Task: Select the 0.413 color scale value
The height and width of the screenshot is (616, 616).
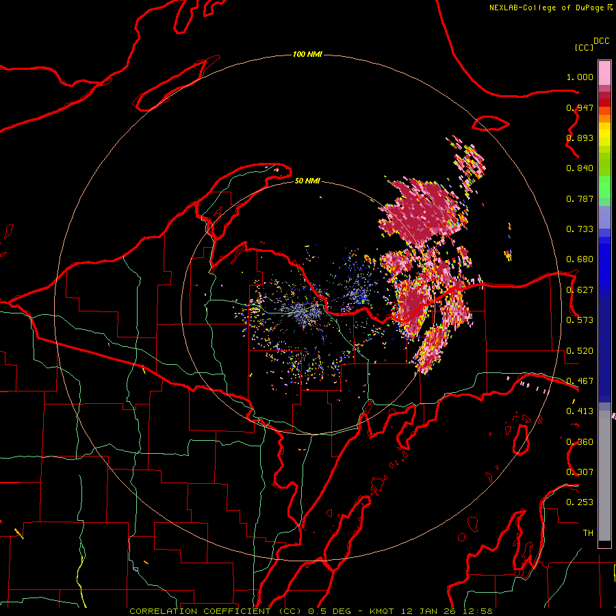Action: click(x=580, y=411)
